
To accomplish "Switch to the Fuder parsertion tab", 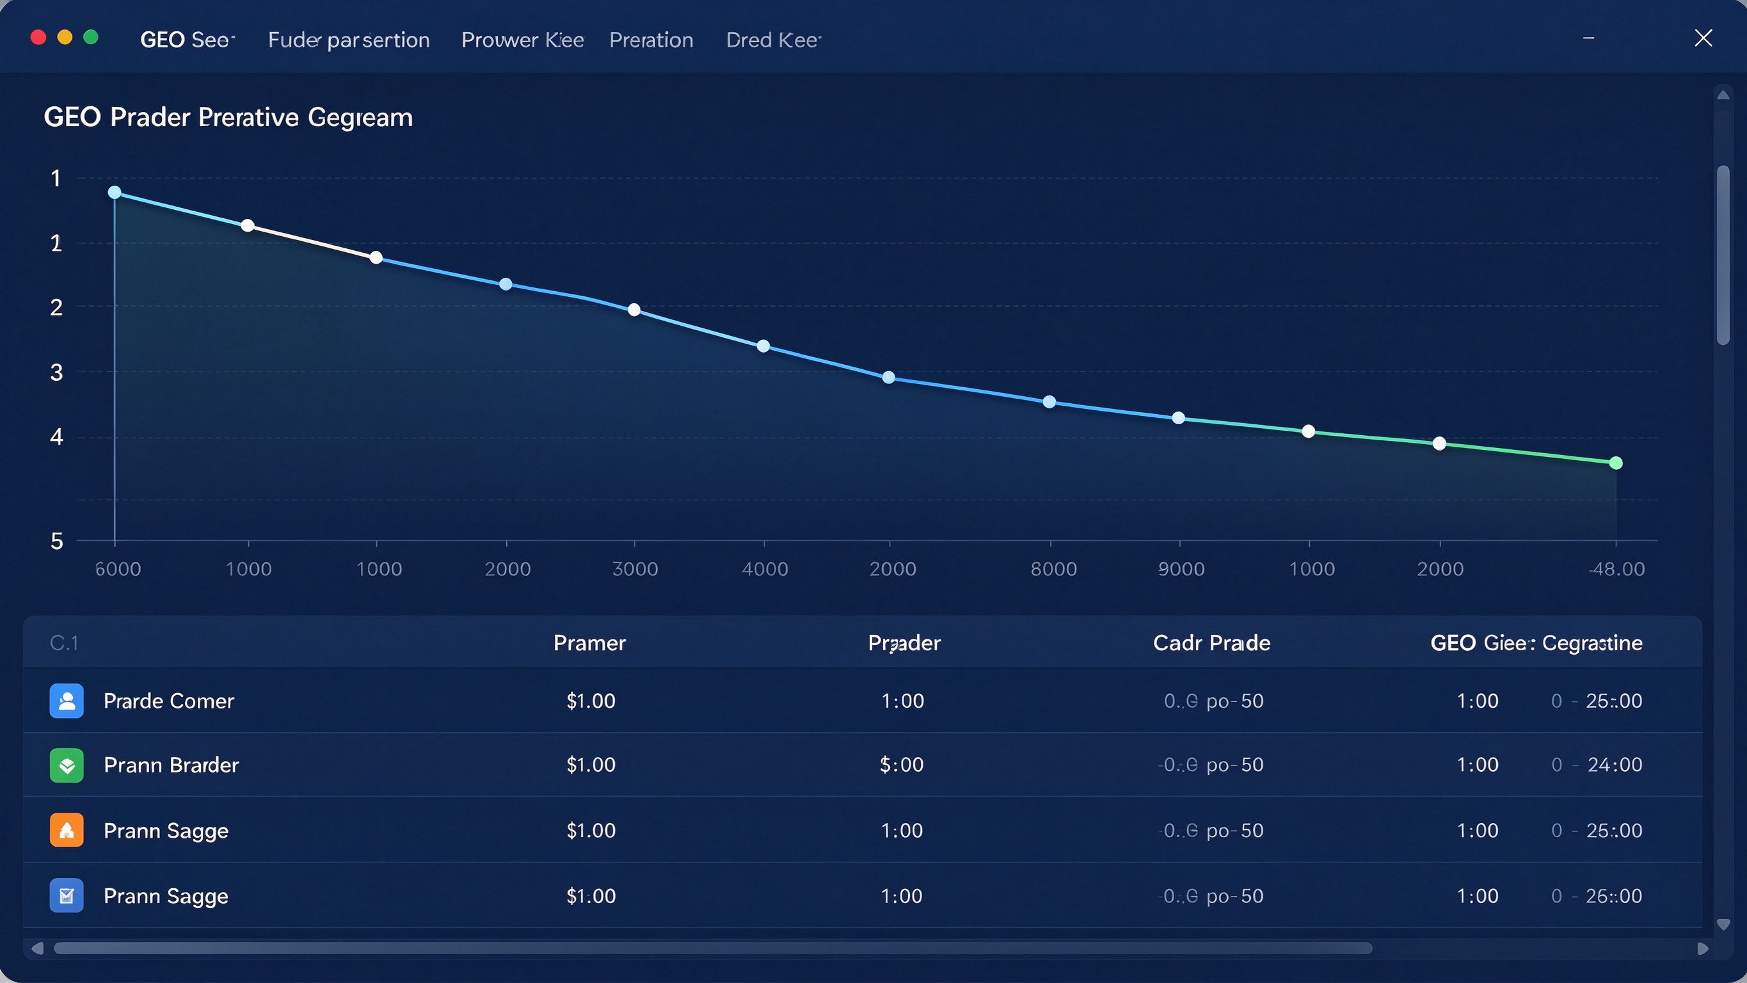I will pyautogui.click(x=349, y=40).
